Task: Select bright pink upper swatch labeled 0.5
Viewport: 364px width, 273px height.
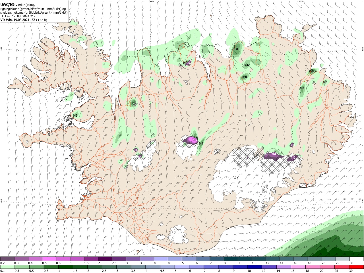Action: tap(49, 259)
